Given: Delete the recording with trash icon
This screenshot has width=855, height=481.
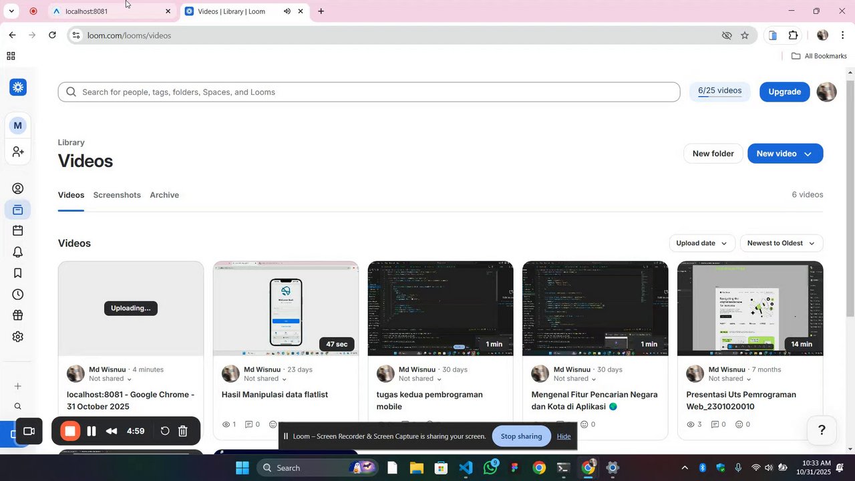Looking at the screenshot, I should pyautogui.click(x=183, y=432).
